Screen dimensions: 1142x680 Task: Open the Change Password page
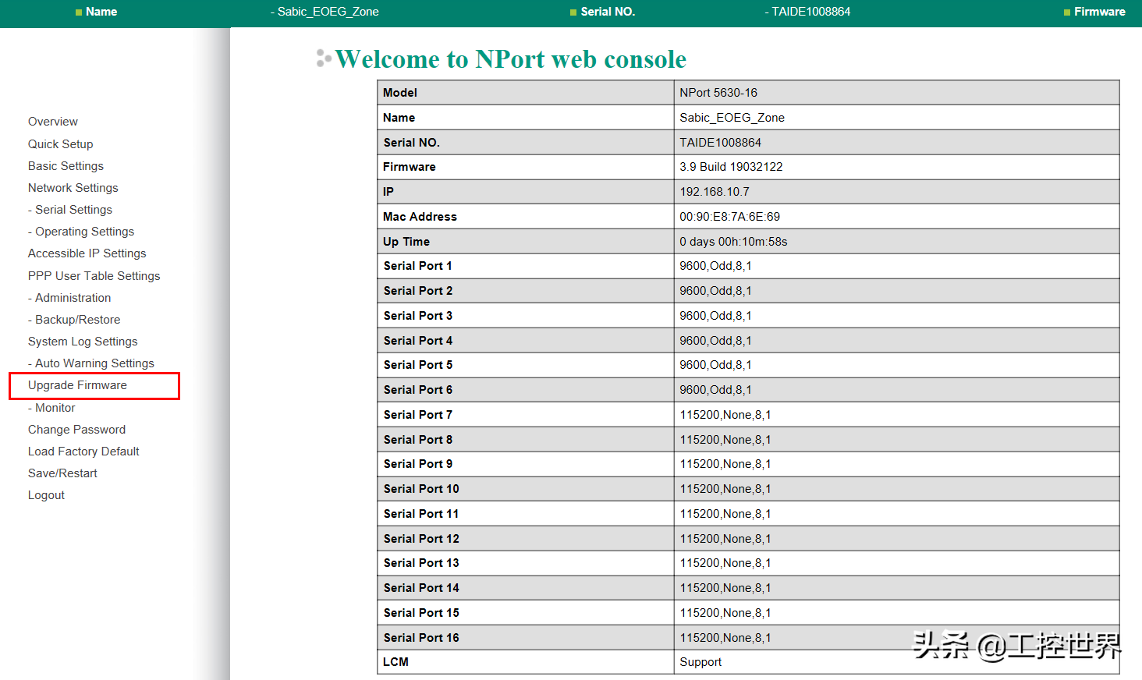tap(76, 430)
